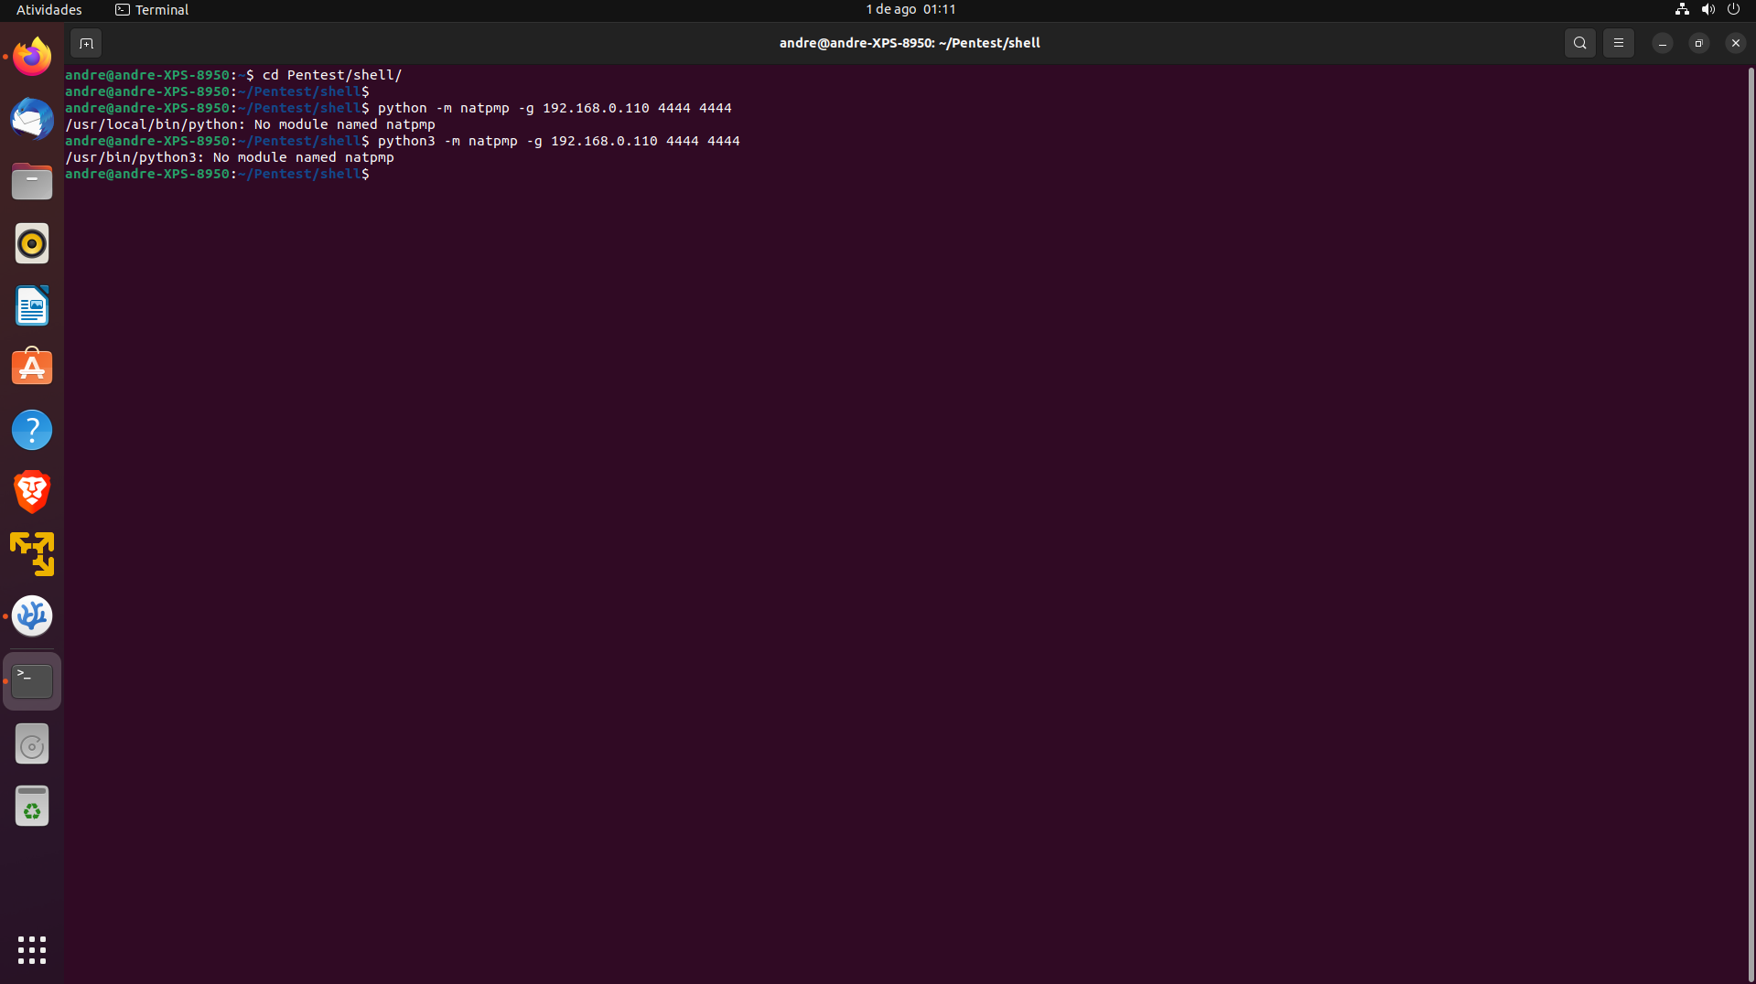The width and height of the screenshot is (1756, 984).
Task: Show all applications grid
Action: (32, 950)
